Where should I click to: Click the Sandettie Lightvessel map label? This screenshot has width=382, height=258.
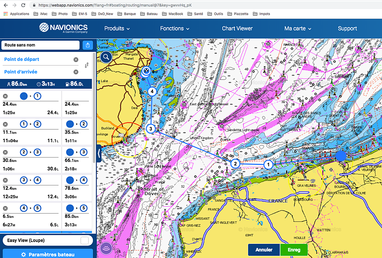pyautogui.click(x=243, y=130)
